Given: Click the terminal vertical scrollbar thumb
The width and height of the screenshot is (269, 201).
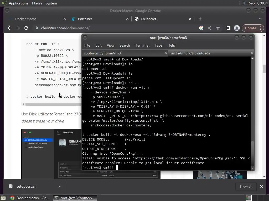Looking at the screenshot, I should [x=252, y=153].
